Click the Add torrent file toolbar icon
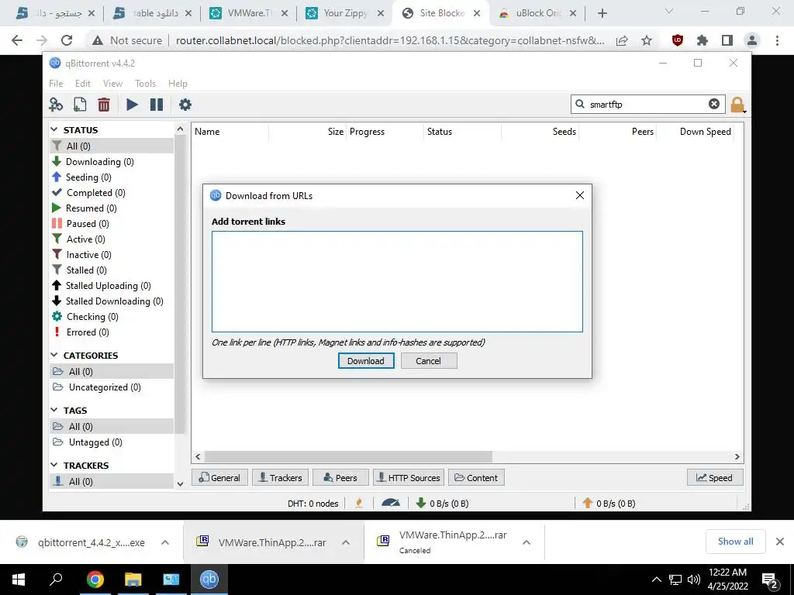Image resolution: width=794 pixels, height=595 pixels. (x=80, y=105)
